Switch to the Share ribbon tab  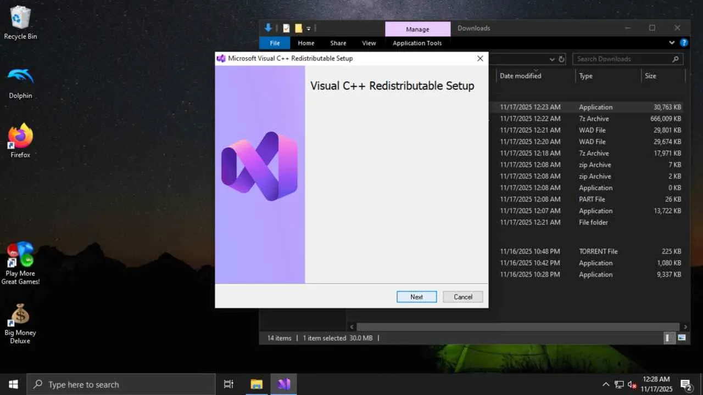pyautogui.click(x=338, y=43)
